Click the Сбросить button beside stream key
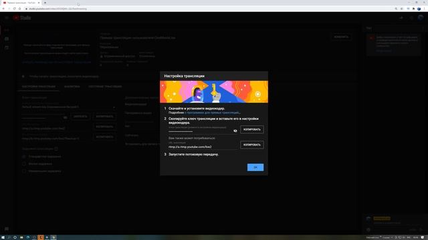This screenshot has height=240, width=428. coord(80,117)
